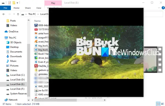The height and width of the screenshot is (106, 165).
Task: Click the video thumbnail with film strip
Action: pyautogui.click(x=153, y=60)
